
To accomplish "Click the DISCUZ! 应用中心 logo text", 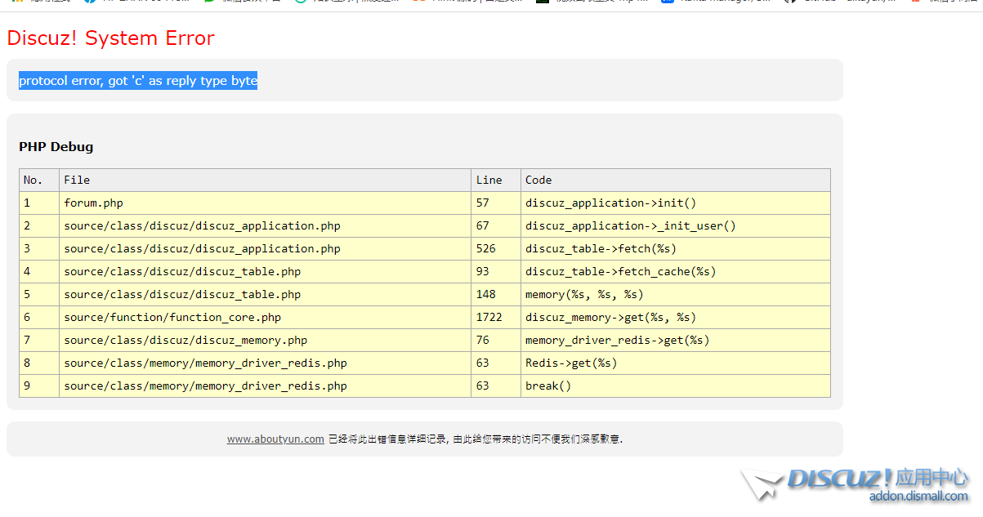I will tap(878, 478).
